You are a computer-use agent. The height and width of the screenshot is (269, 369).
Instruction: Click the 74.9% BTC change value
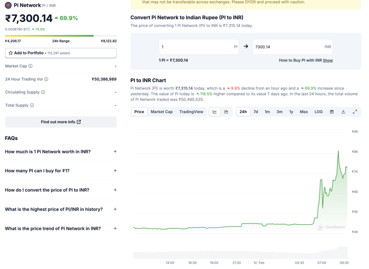point(38,29)
